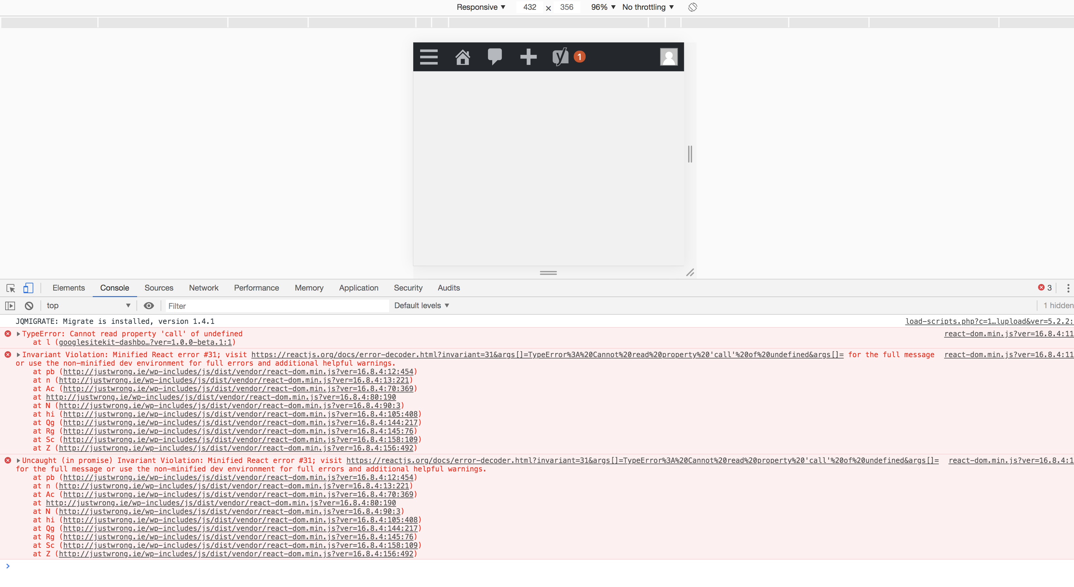Open googlesitekit-dashbo source link
1074x587 pixels.
point(145,342)
